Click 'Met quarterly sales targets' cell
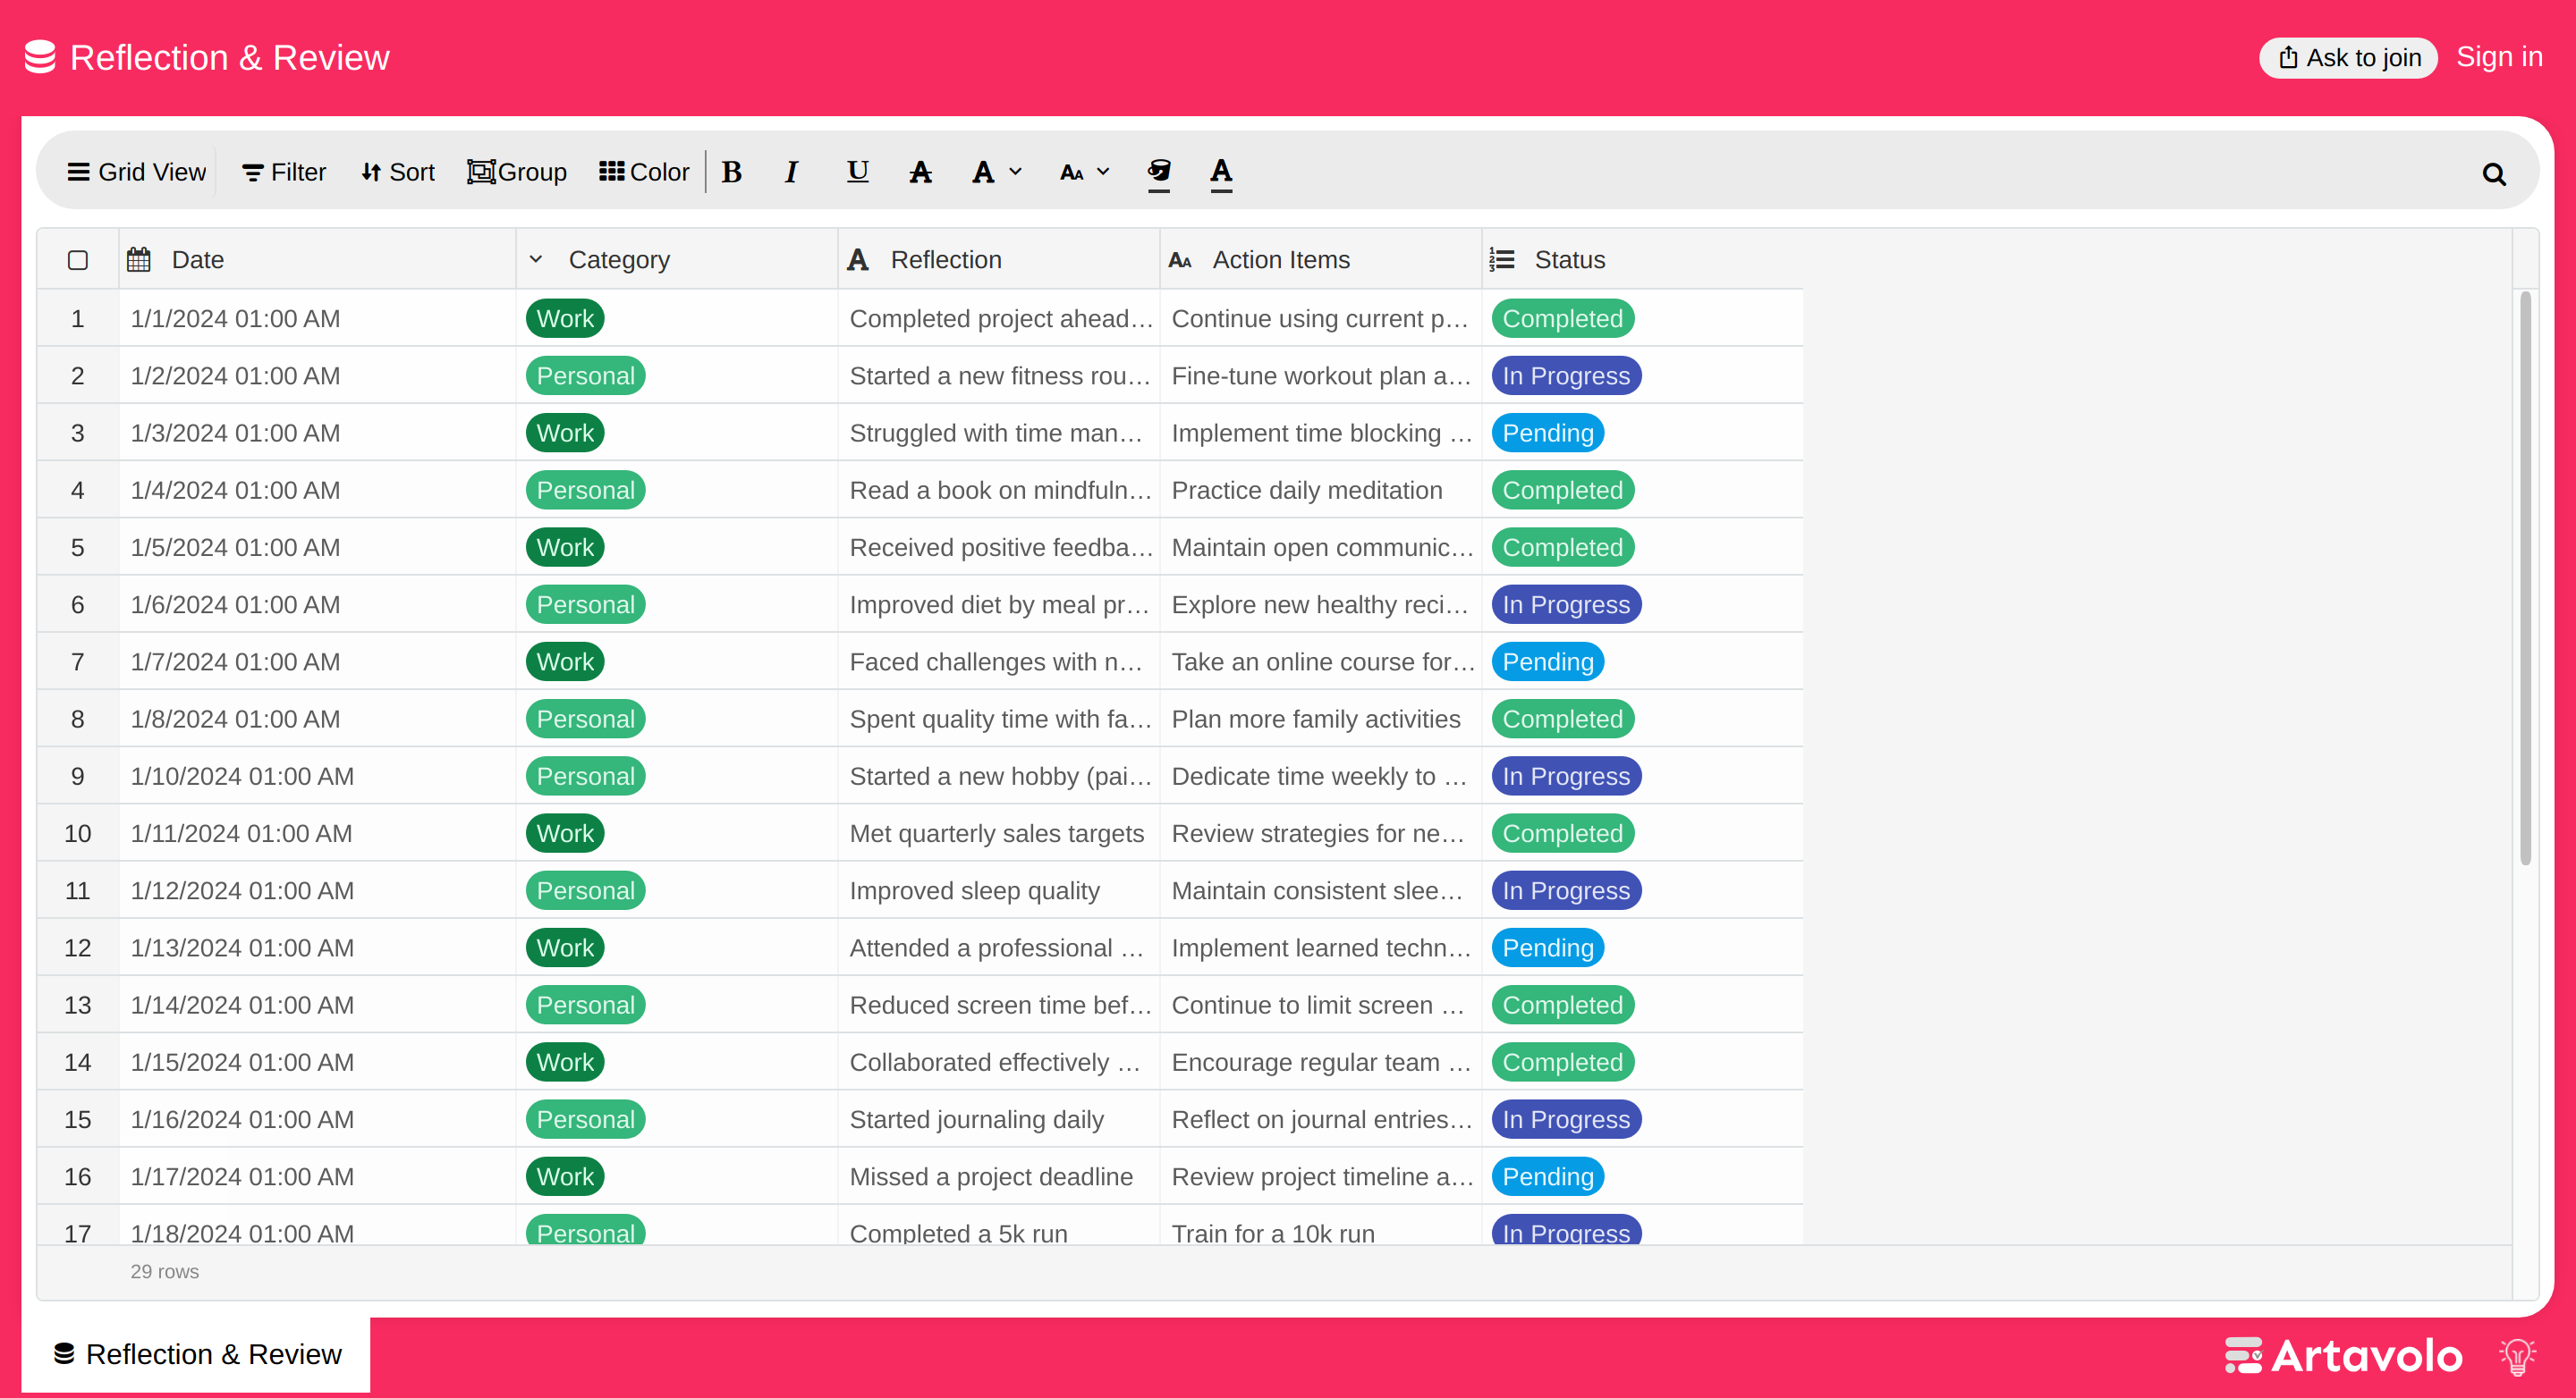Image resolution: width=2576 pixels, height=1398 pixels. [998, 833]
